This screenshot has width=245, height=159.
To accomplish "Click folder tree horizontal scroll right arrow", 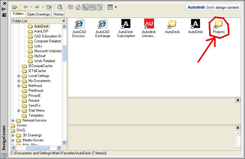I will (59, 148).
